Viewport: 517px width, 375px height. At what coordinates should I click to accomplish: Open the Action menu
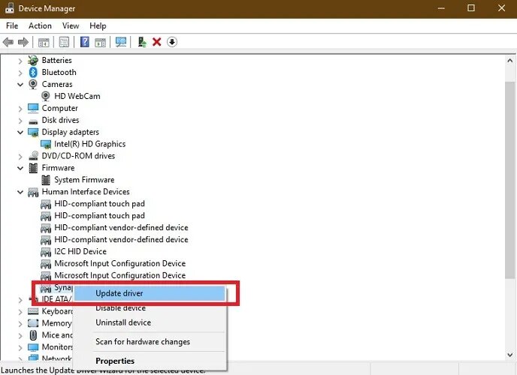pos(40,25)
